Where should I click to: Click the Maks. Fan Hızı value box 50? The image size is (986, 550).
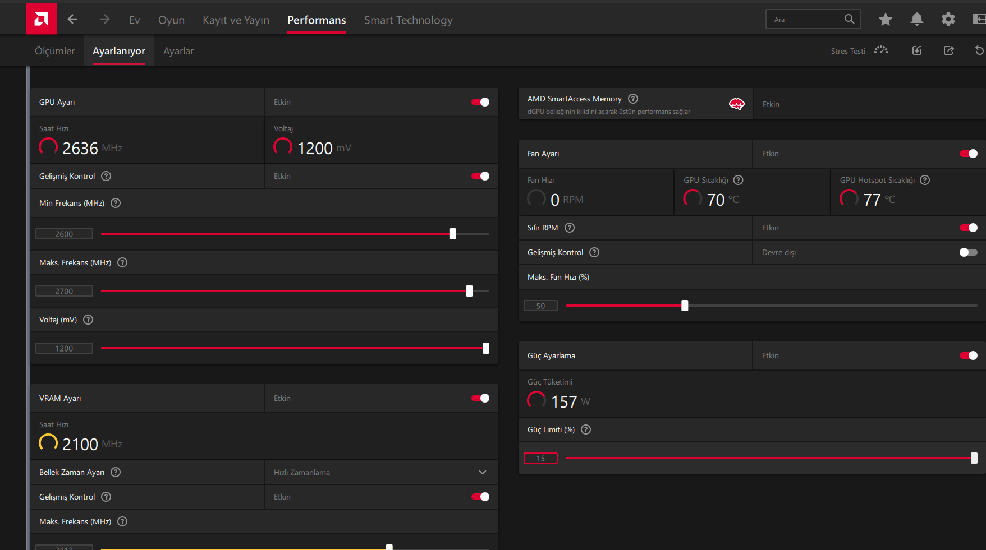tap(540, 306)
